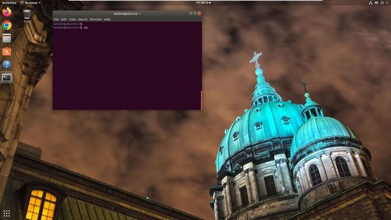Open Google Chrome from the dock
The width and height of the screenshot is (391, 220).
coord(7,25)
